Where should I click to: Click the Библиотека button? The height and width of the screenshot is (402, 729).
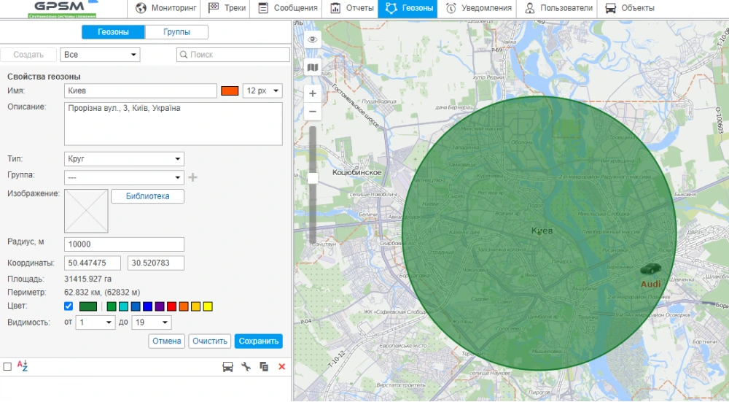pyautogui.click(x=147, y=196)
